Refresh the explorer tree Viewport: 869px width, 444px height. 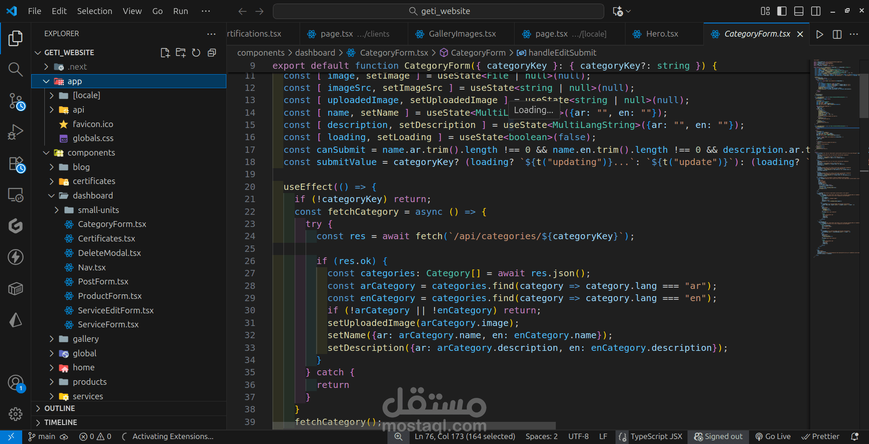pos(196,53)
